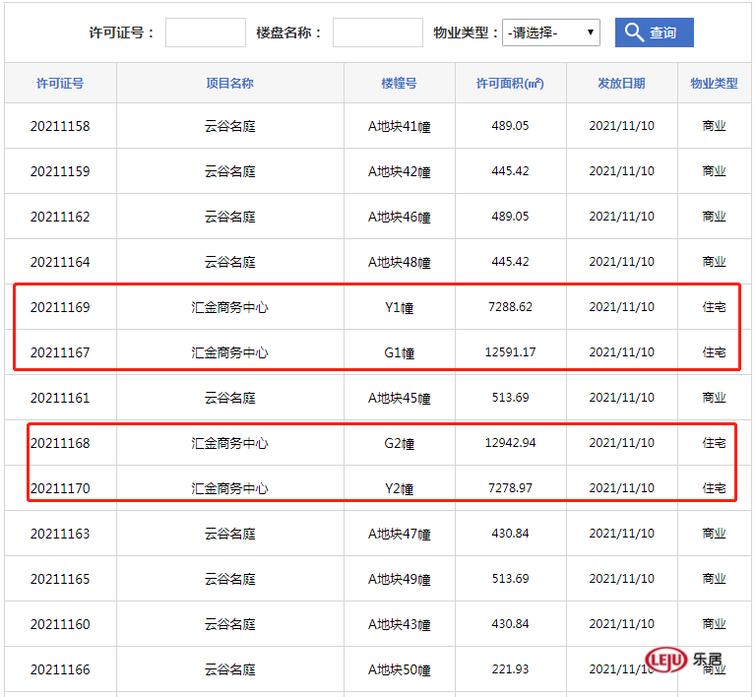The width and height of the screenshot is (756, 697).
Task: Focus the 楼盘名称 input field
Action: pyautogui.click(x=378, y=32)
